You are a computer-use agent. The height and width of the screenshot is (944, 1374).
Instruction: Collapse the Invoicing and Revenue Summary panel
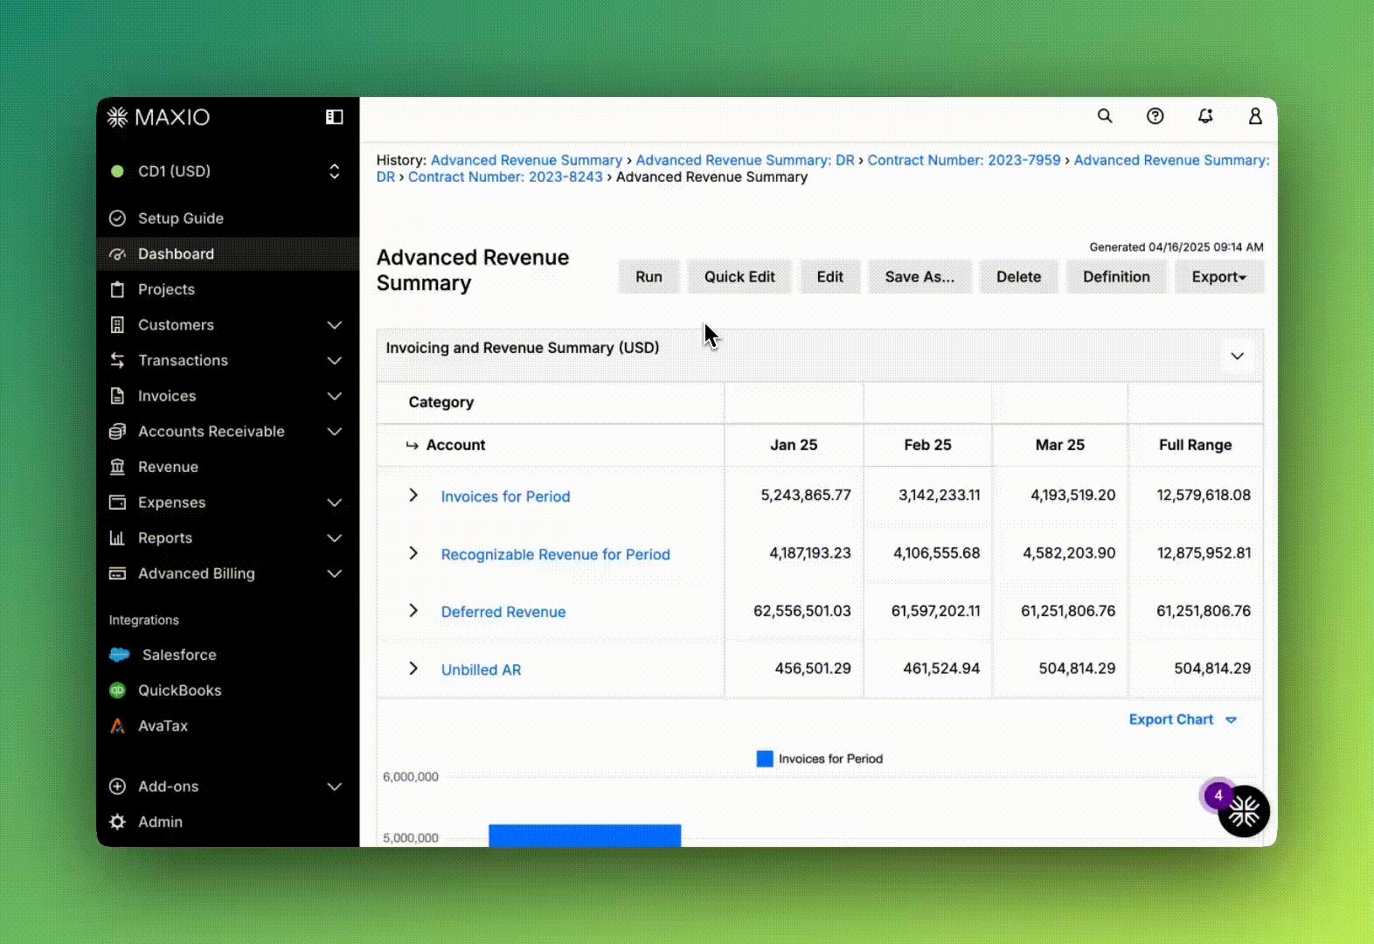(1237, 356)
